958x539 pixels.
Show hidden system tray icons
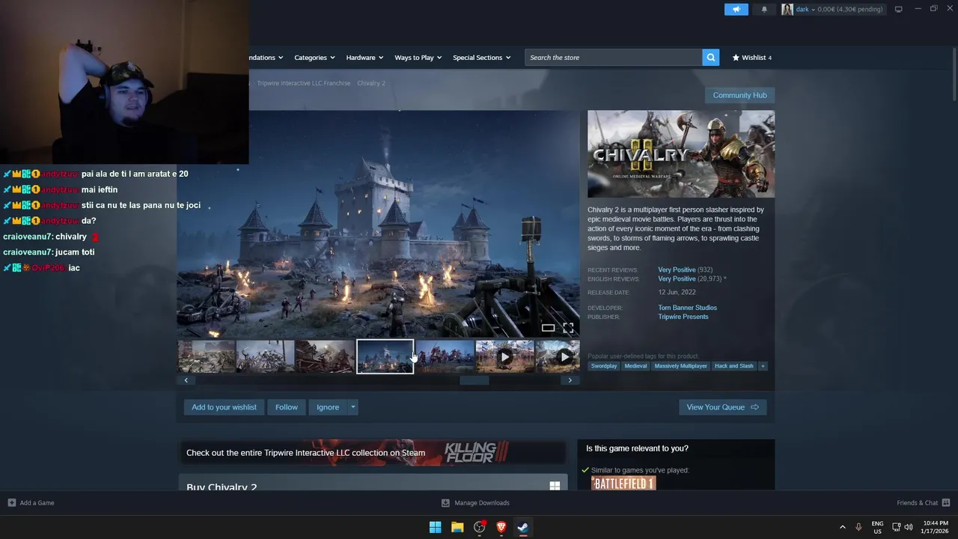842,527
